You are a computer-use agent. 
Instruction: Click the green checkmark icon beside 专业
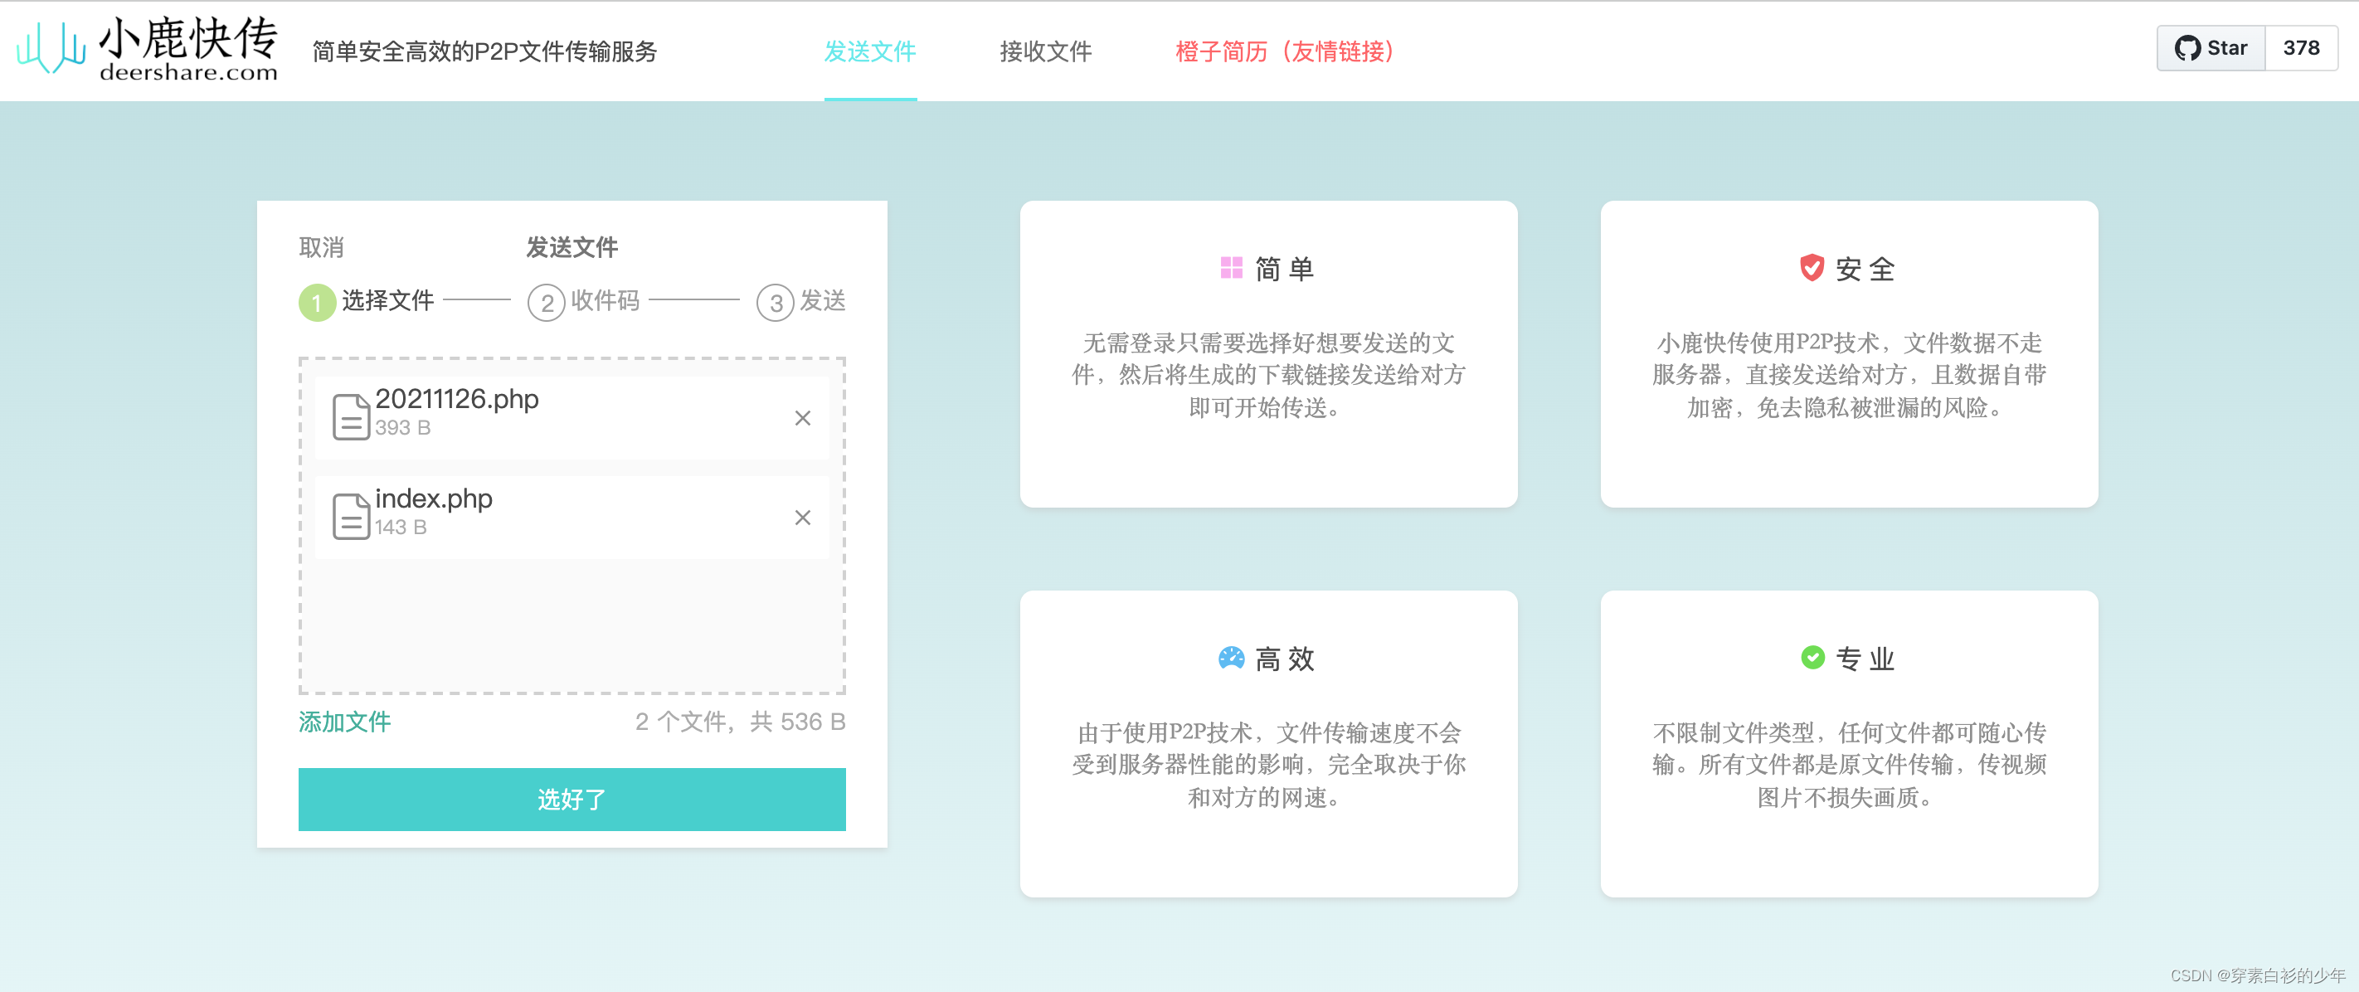(1812, 658)
